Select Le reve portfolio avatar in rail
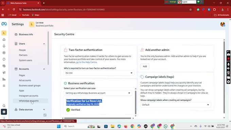The image size is (231, 130). [x=4, y=33]
